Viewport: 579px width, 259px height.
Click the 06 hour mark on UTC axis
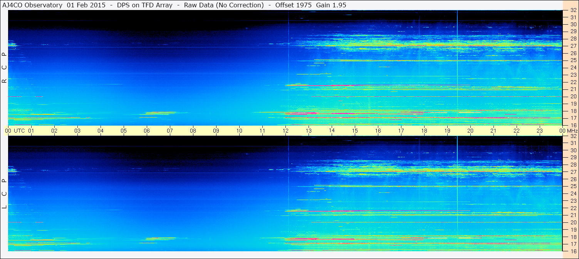pos(147,131)
